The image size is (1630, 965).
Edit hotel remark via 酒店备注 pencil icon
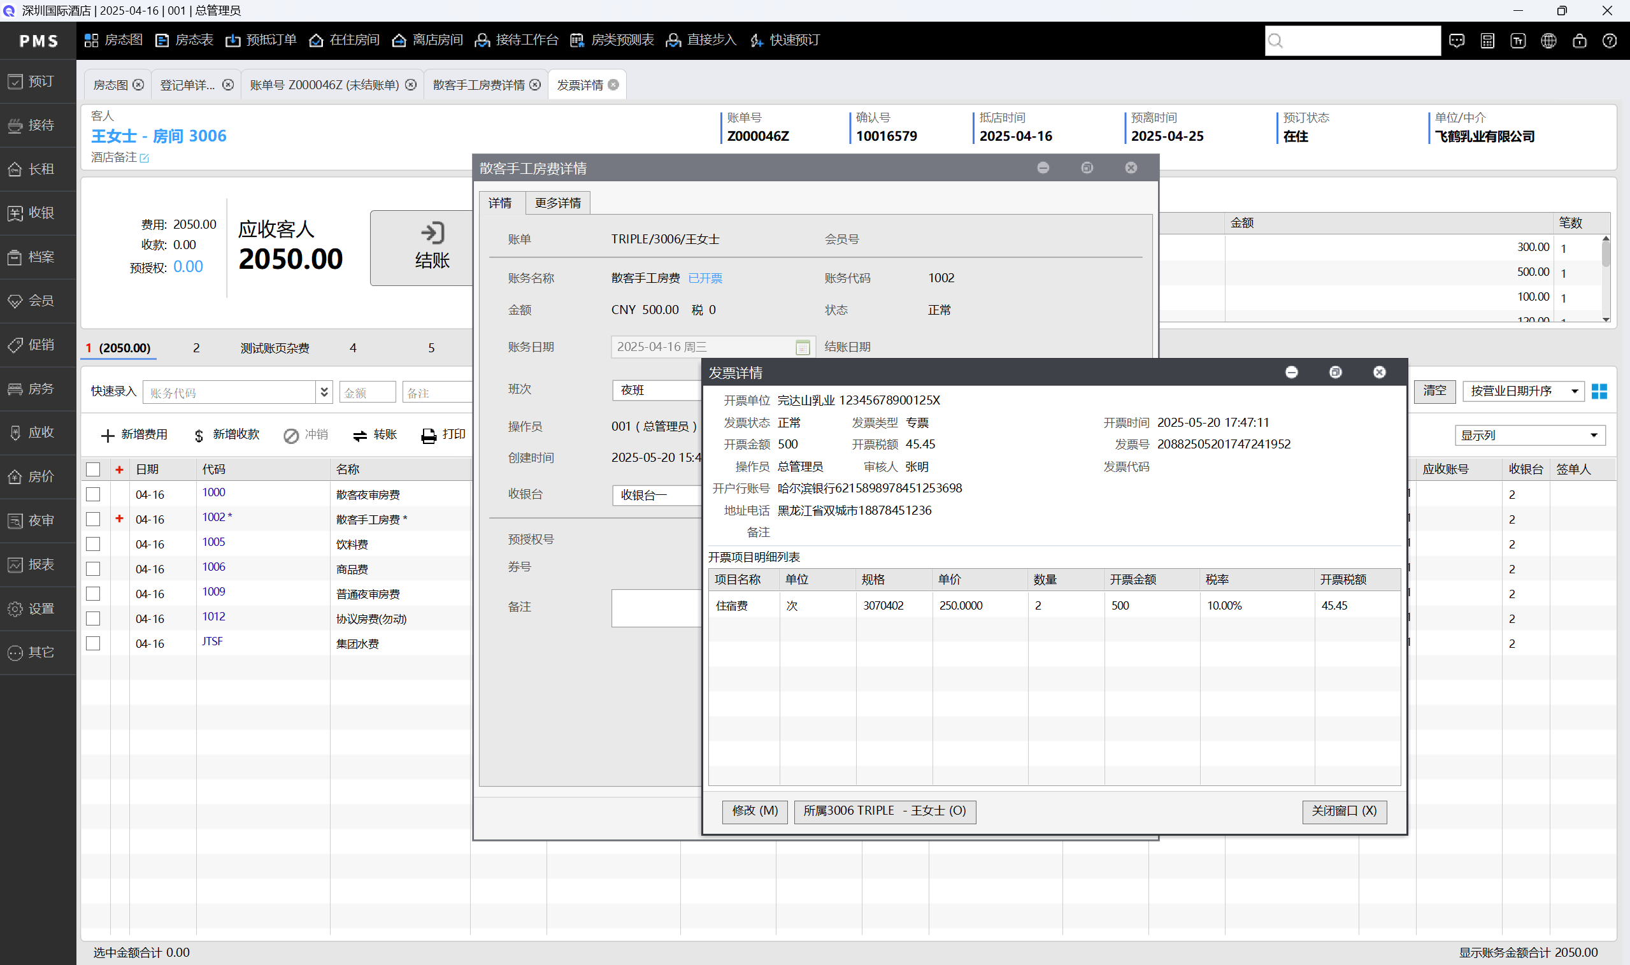pyautogui.click(x=145, y=158)
